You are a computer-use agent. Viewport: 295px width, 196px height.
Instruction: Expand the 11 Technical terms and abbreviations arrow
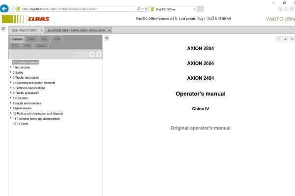[10, 118]
